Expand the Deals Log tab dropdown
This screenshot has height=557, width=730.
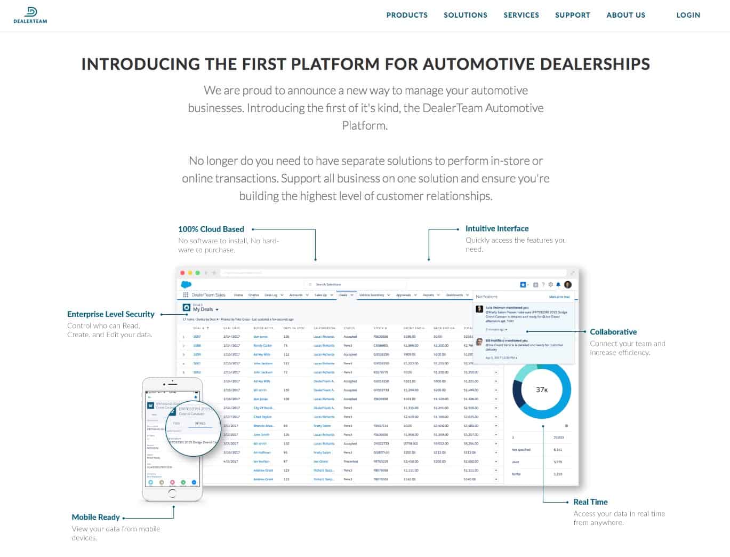[x=282, y=295]
